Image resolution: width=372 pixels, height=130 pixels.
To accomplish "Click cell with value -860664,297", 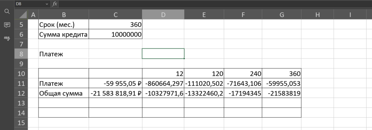I will tap(163, 83).
